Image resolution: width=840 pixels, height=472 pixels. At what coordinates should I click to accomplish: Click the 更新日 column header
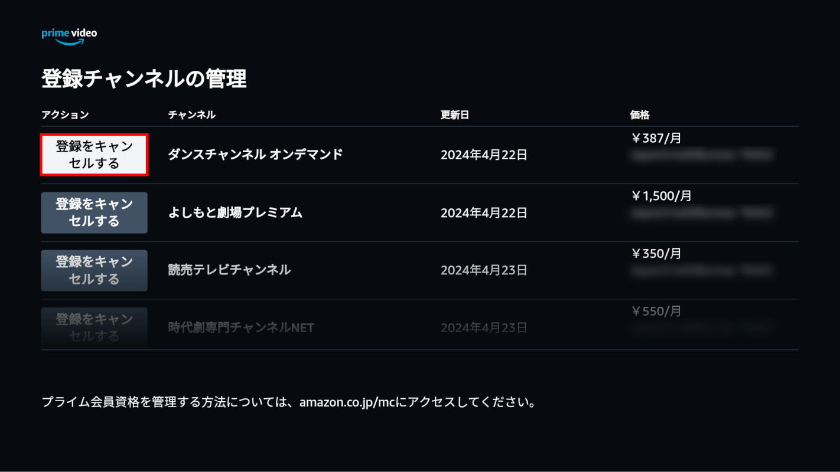pos(455,115)
